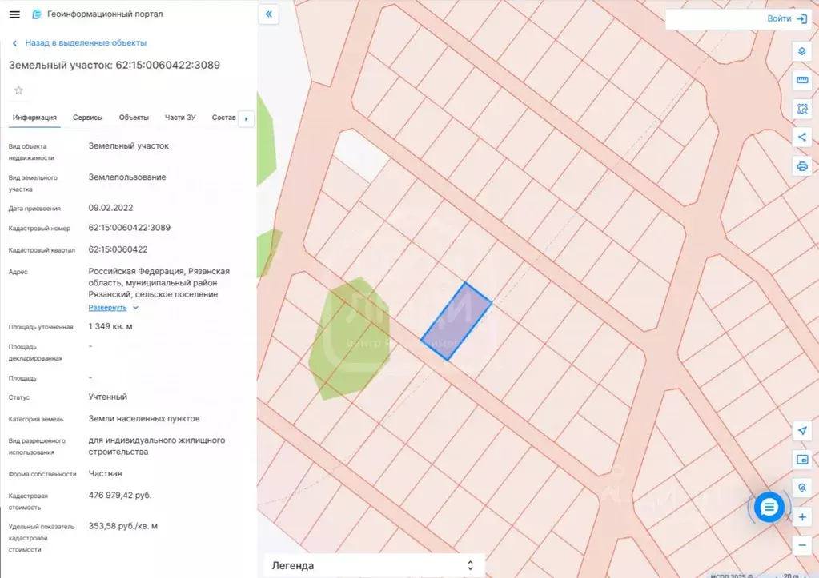Click the Землепользование value

(x=127, y=177)
